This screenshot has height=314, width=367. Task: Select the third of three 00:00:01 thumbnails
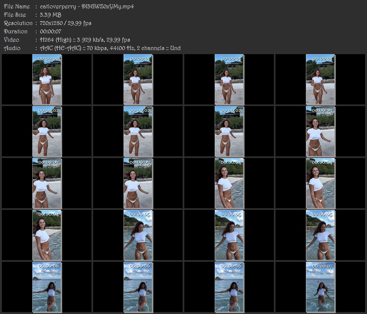[320, 79]
